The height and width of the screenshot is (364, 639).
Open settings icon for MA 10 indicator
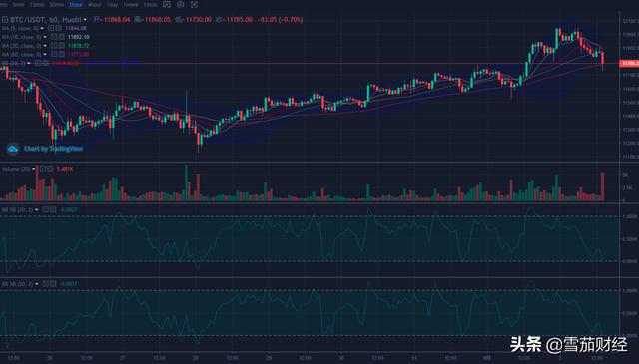[54, 37]
